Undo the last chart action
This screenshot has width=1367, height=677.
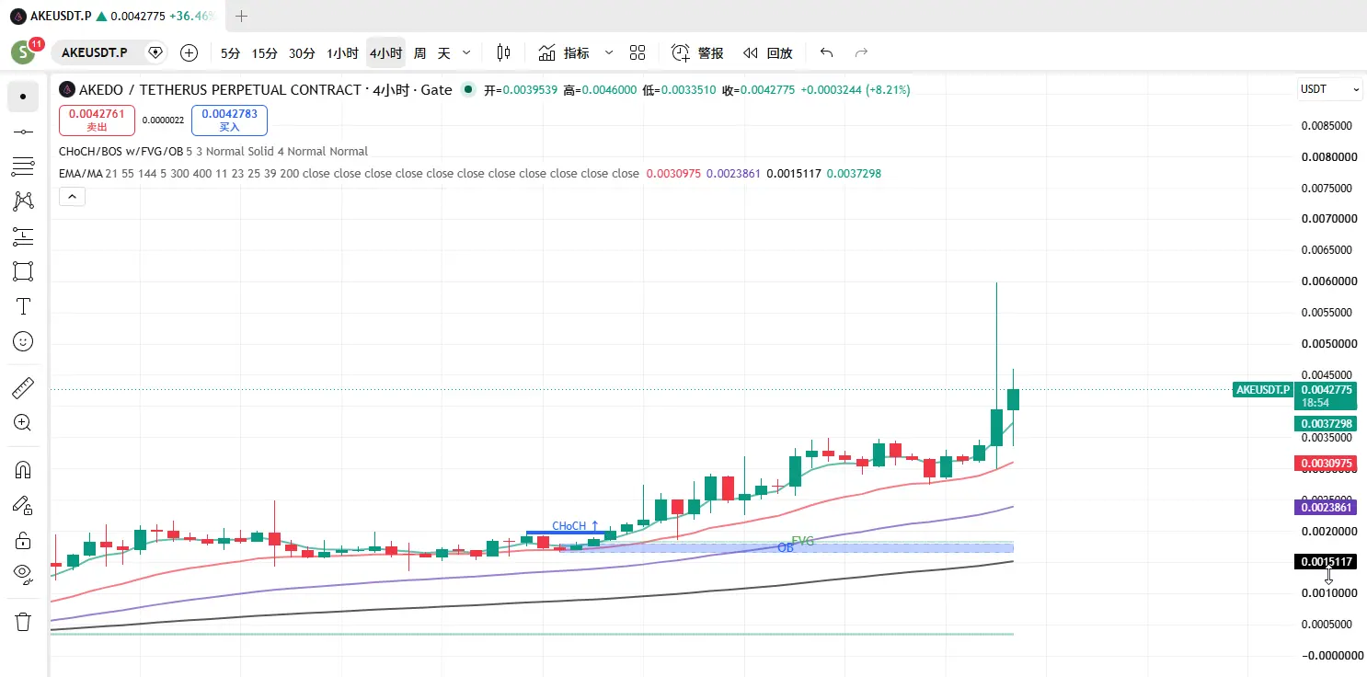(826, 52)
